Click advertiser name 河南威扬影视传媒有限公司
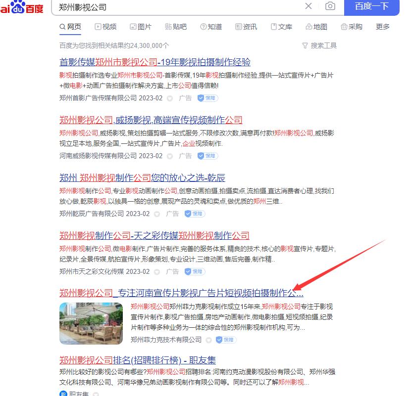 (x=98, y=156)
